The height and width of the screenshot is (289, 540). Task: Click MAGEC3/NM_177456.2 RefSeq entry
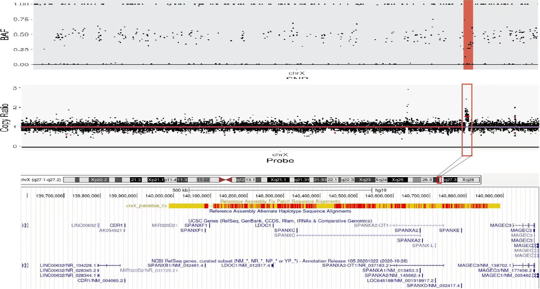(x=505, y=270)
